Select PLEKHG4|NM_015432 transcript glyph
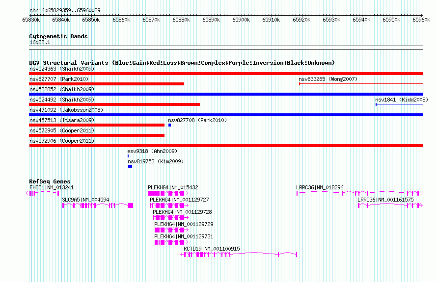The image size is (437, 282). [168, 193]
